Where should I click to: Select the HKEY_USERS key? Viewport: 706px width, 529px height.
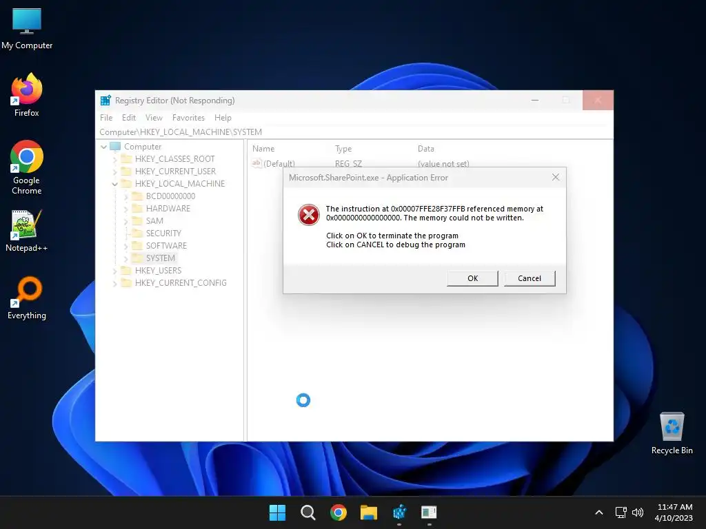click(158, 270)
